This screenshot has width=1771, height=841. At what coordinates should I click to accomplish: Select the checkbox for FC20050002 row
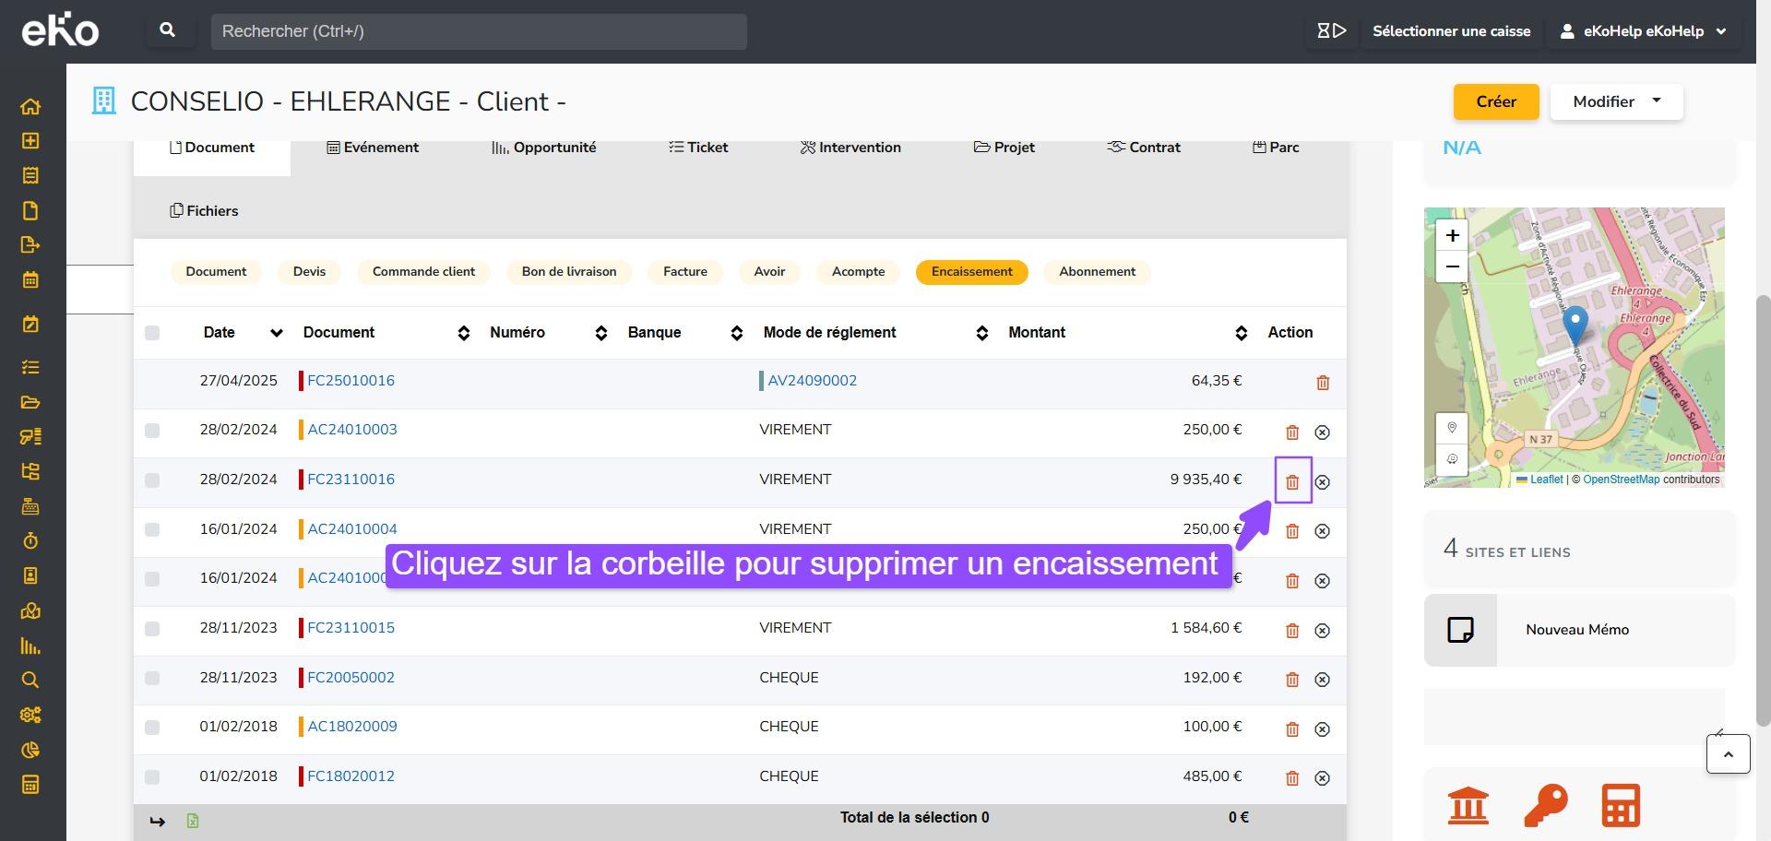tap(152, 679)
